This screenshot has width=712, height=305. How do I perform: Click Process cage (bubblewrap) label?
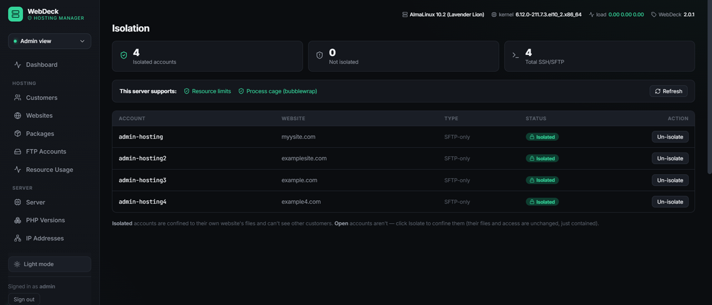(x=281, y=91)
